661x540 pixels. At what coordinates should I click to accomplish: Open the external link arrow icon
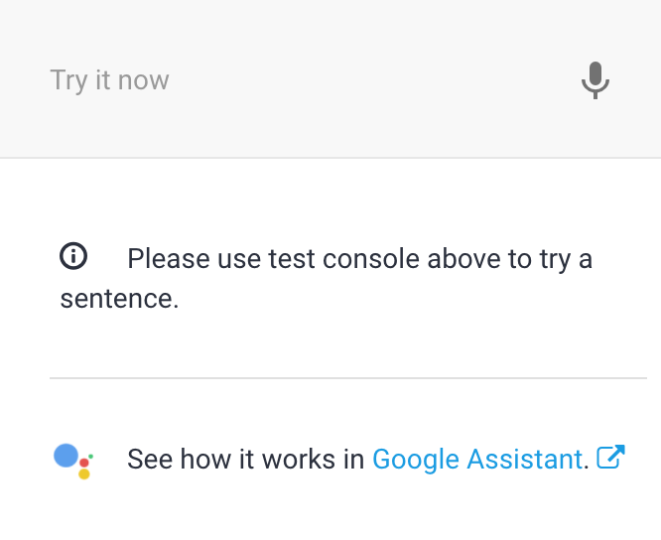[x=610, y=457]
